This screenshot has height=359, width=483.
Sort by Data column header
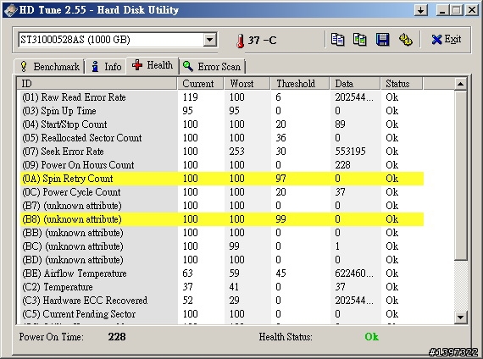356,84
